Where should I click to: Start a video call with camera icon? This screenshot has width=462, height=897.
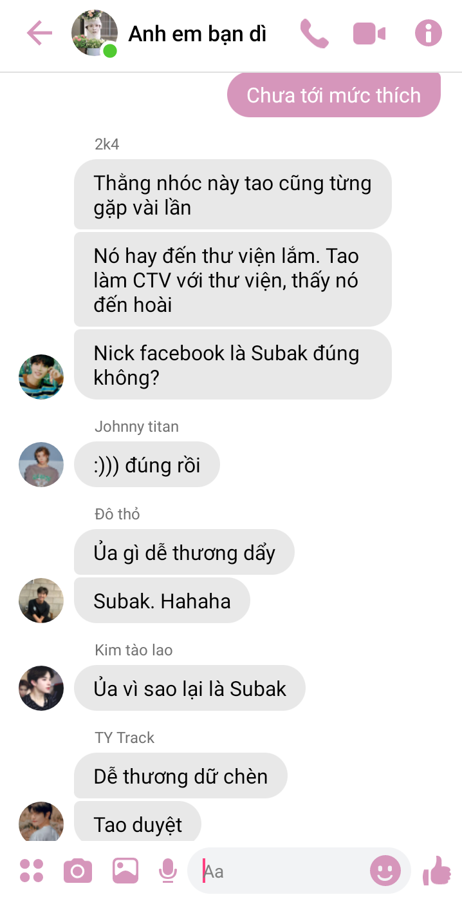click(x=369, y=34)
